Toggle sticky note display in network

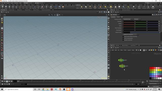click(x=151, y=50)
